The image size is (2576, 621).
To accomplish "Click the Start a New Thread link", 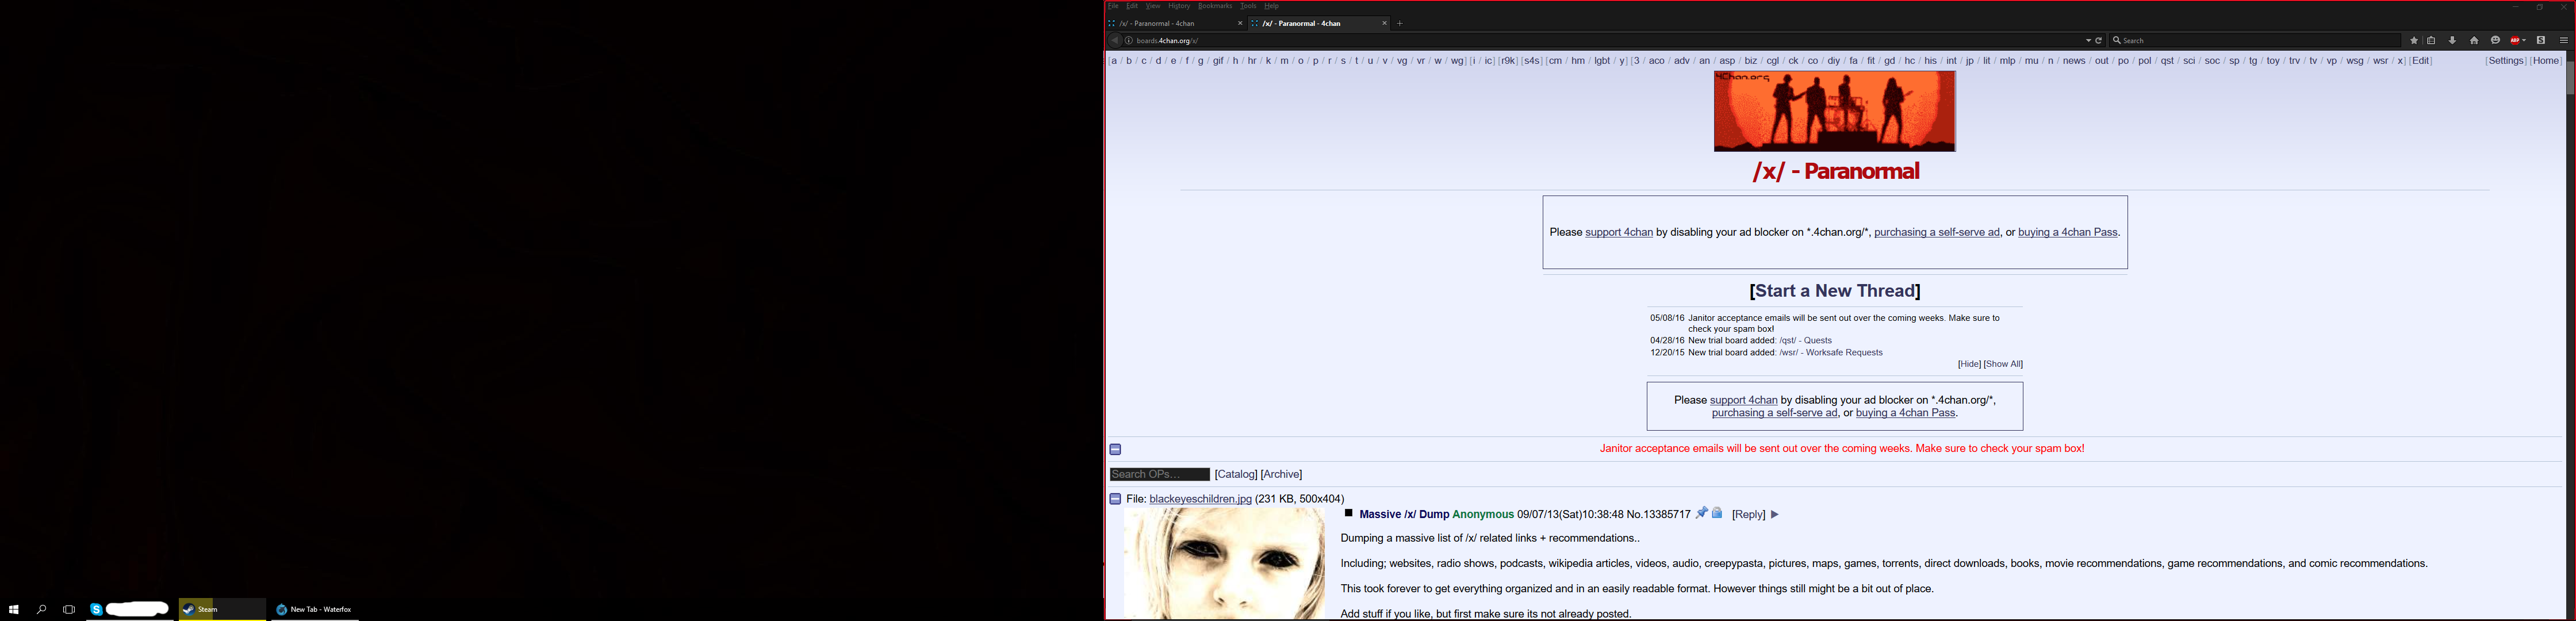I will tap(1834, 291).
